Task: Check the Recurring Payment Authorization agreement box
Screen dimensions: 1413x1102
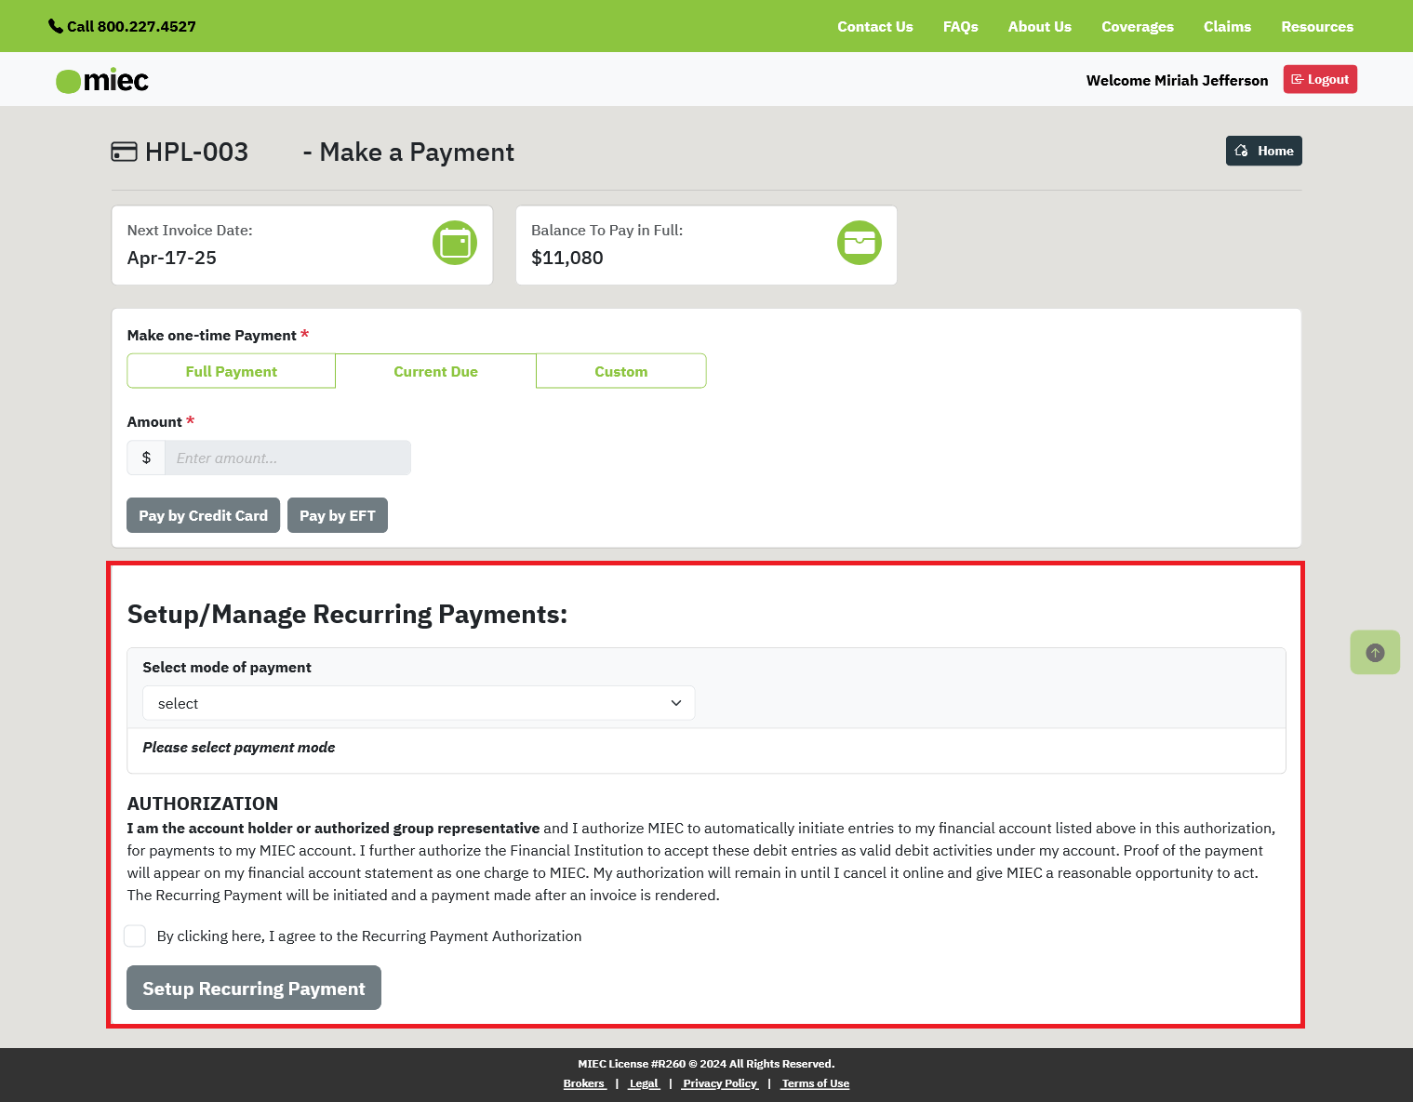Action: pyautogui.click(x=135, y=936)
